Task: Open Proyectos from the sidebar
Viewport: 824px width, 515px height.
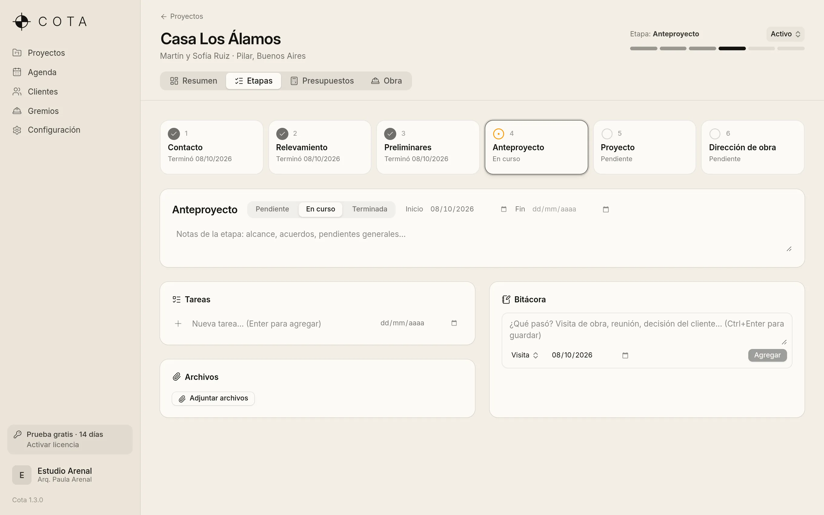Action: pos(70,53)
